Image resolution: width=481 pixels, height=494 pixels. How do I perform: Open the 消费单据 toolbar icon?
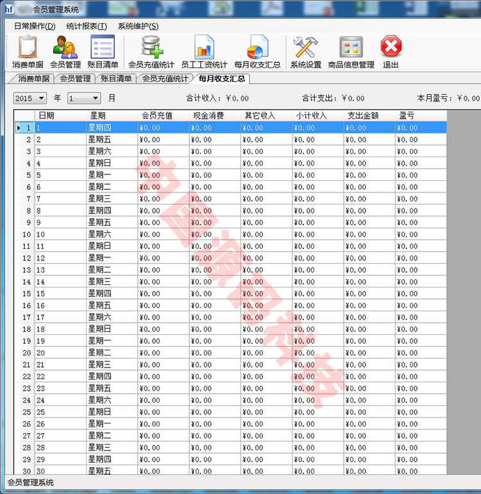28,52
